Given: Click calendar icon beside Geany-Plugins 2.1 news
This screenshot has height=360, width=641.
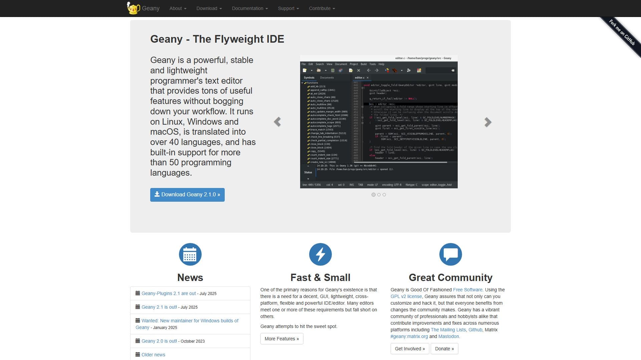Looking at the screenshot, I should pos(138,293).
